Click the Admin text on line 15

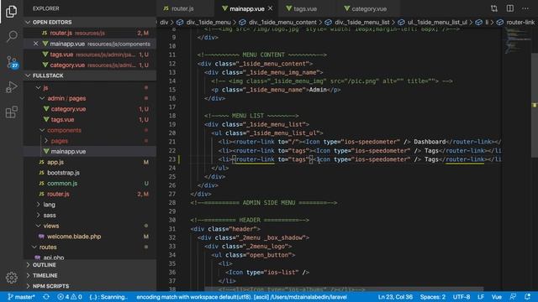pyautogui.click(x=318, y=90)
